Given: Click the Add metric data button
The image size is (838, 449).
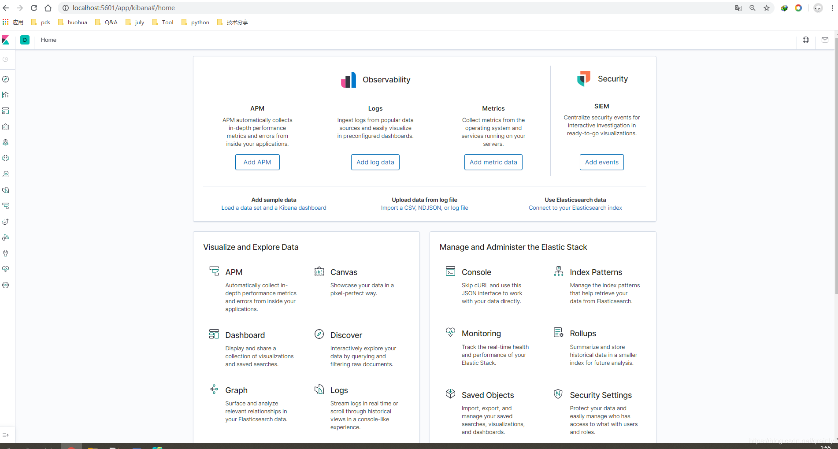Looking at the screenshot, I should pos(493,162).
